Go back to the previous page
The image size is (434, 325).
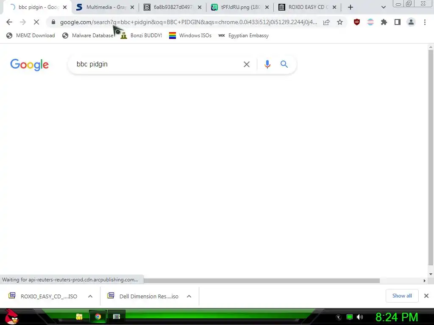[x=9, y=22]
